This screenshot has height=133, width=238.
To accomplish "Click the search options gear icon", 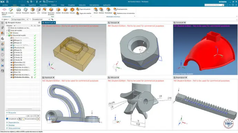I will (x=38, y=116).
